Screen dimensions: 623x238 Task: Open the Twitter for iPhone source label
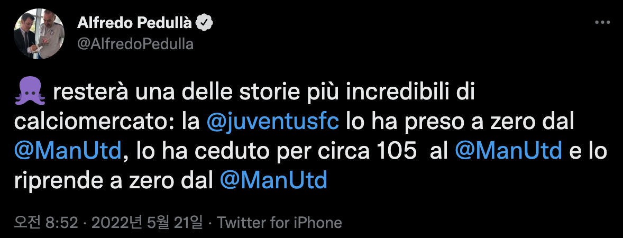pyautogui.click(x=279, y=223)
